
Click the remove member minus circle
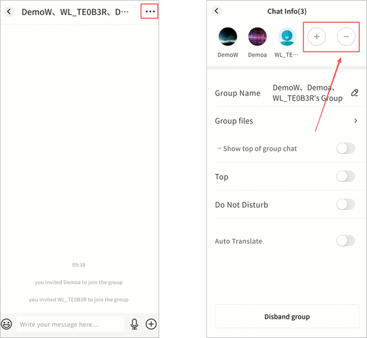[x=346, y=37]
